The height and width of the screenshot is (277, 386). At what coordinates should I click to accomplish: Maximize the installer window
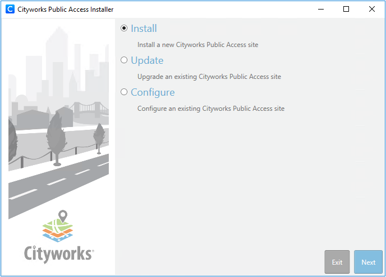click(346, 9)
